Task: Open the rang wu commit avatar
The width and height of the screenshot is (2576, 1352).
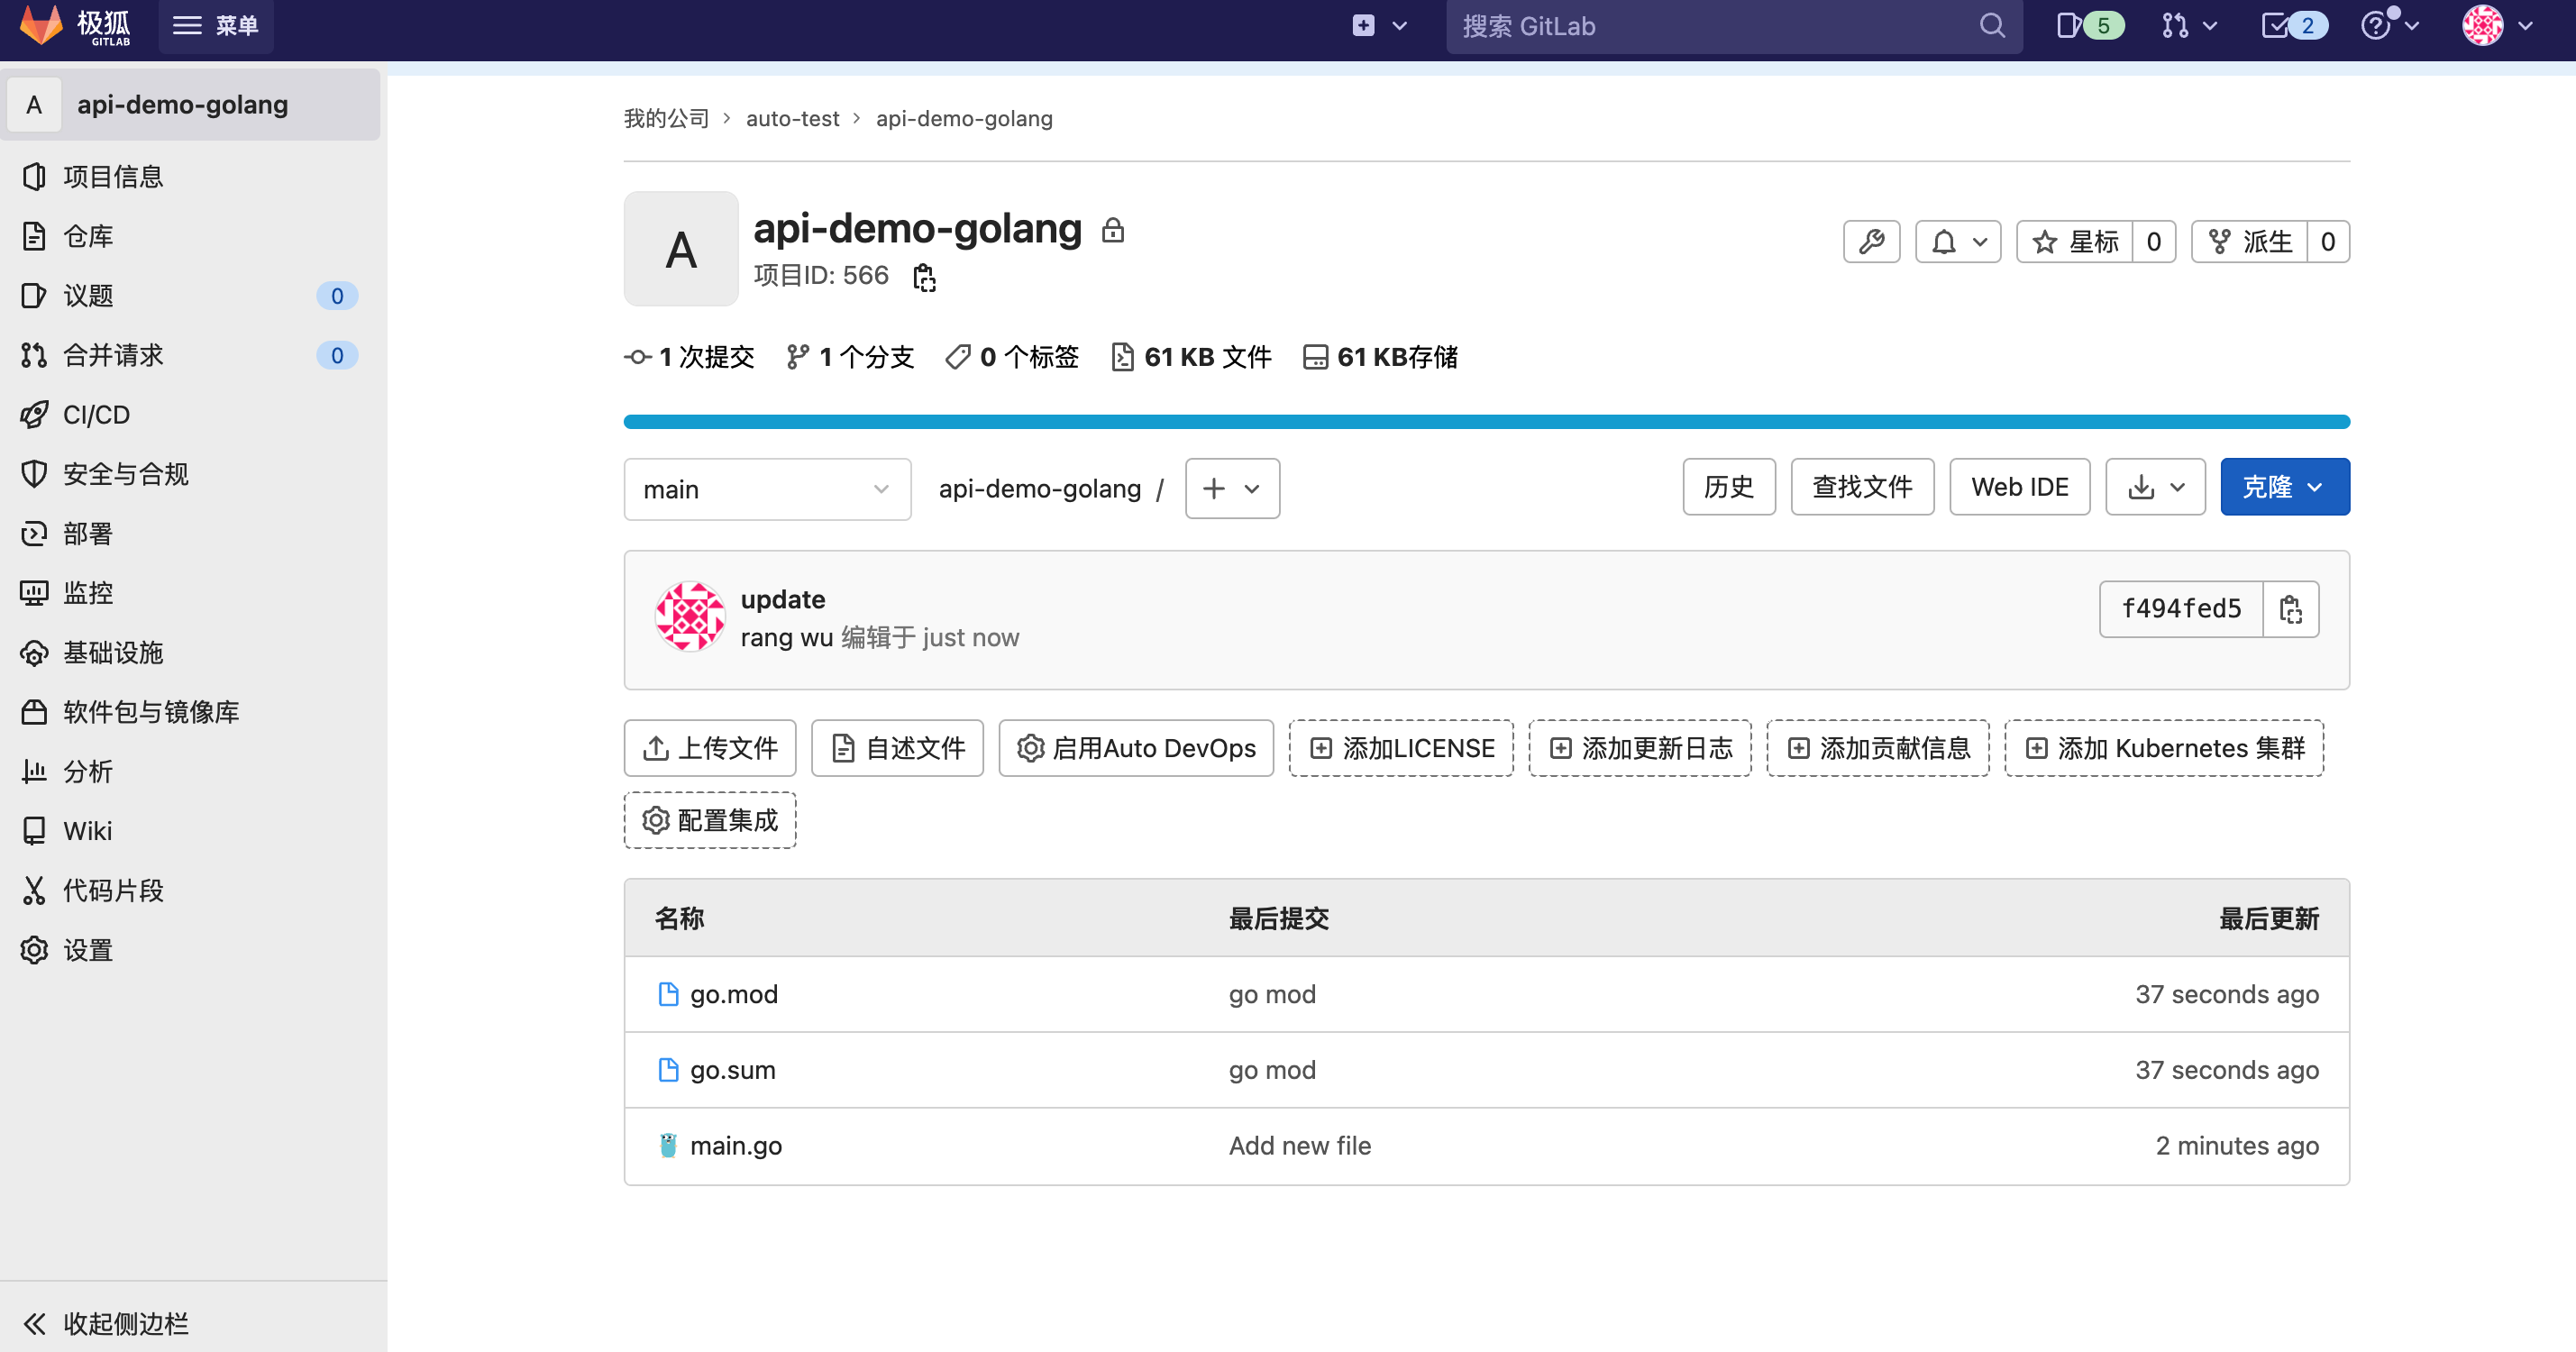Action: pos(689,617)
